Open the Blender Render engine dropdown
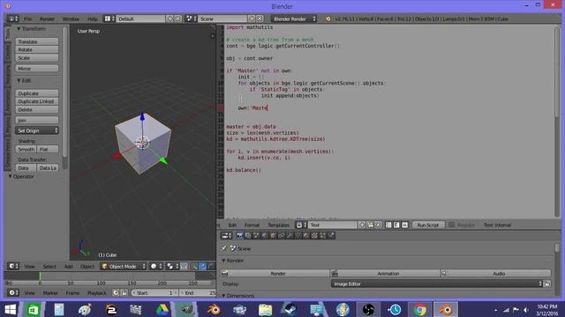The width and height of the screenshot is (565, 317). [294, 18]
